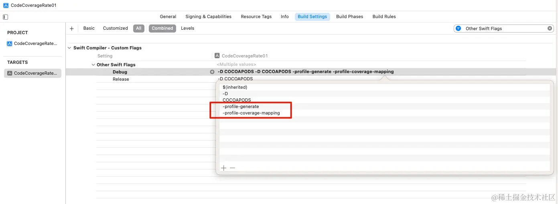Remove selected flag with minus button
Image resolution: width=558 pixels, height=204 pixels.
232,168
